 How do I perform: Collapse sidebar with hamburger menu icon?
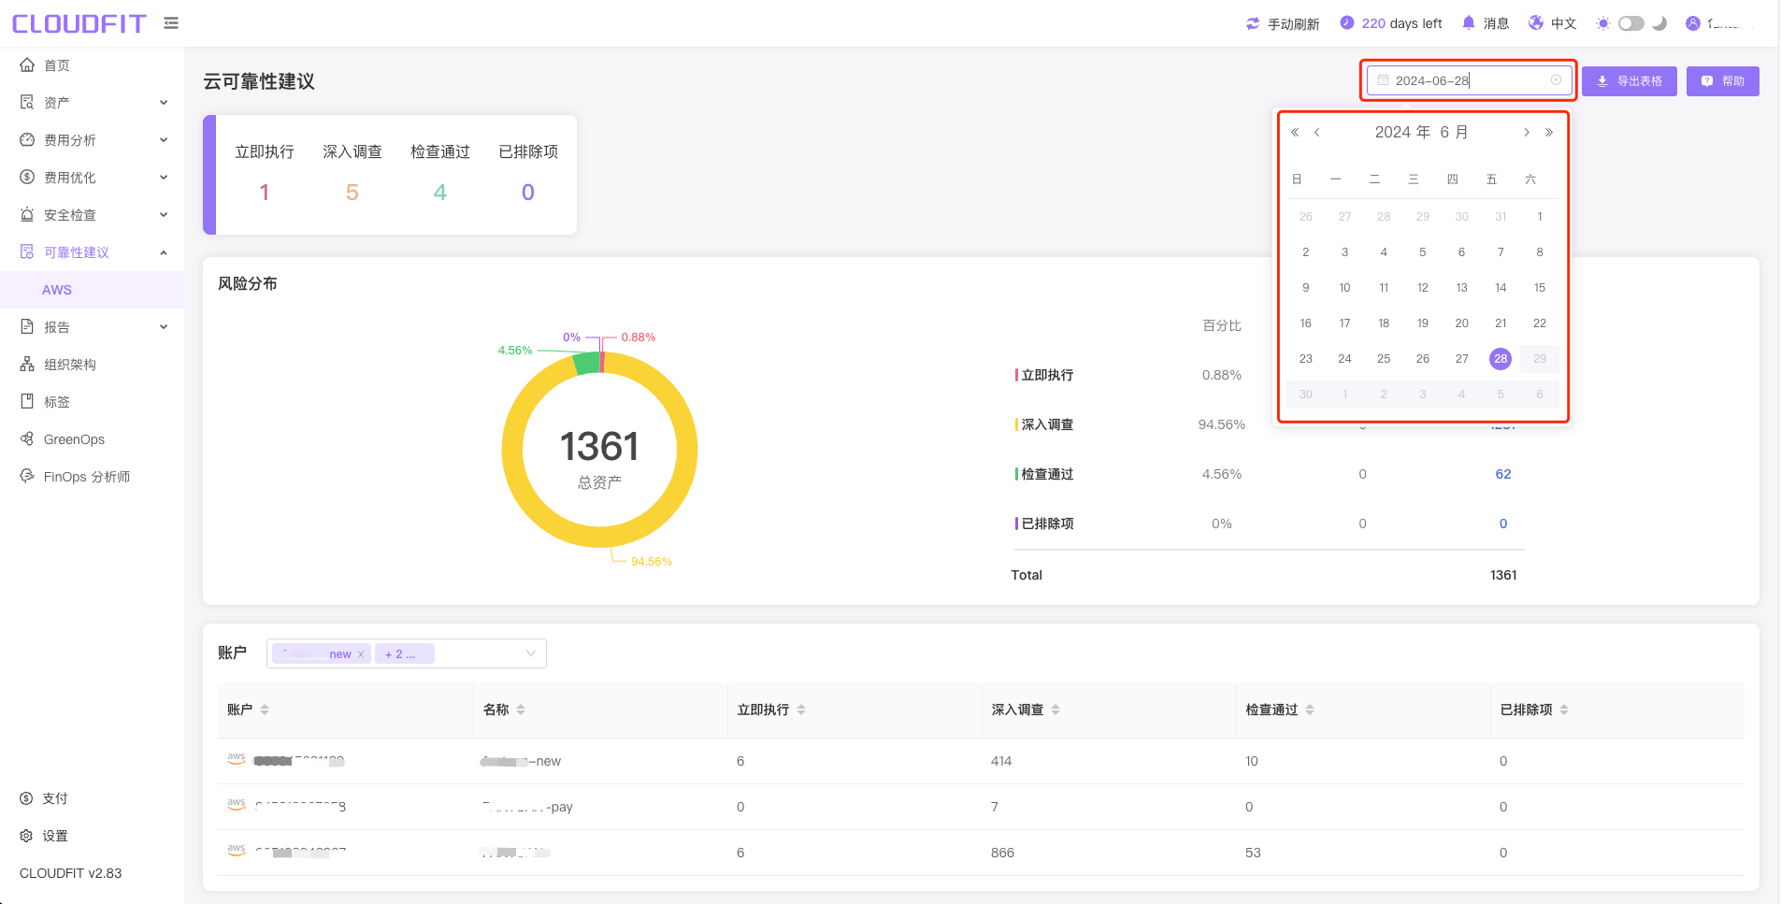[x=171, y=23]
